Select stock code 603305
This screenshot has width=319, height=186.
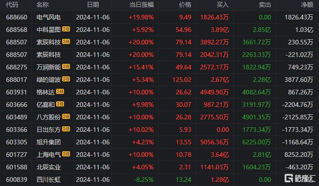[x=17, y=142]
